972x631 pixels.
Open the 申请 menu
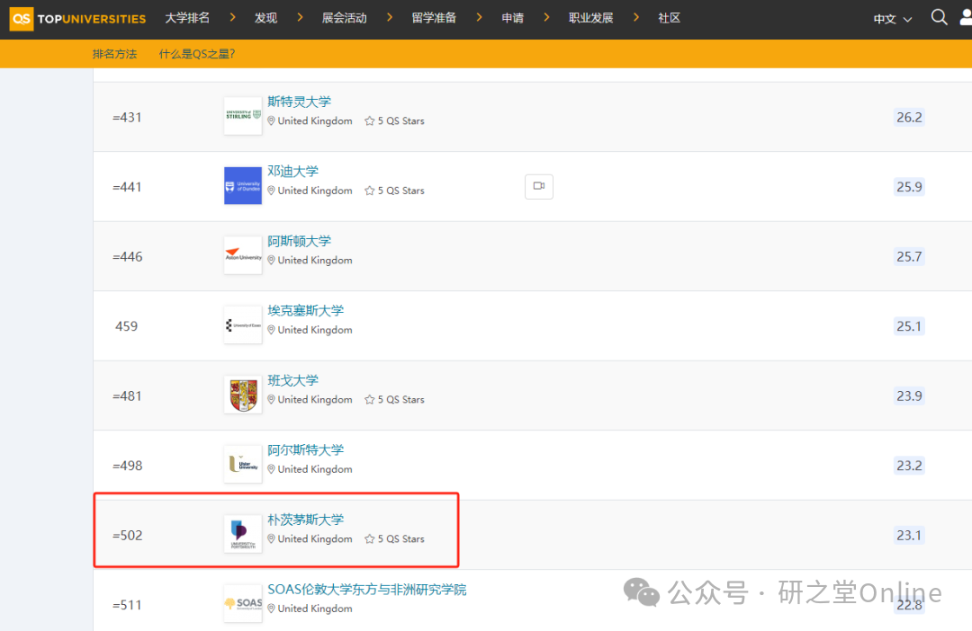(x=513, y=18)
